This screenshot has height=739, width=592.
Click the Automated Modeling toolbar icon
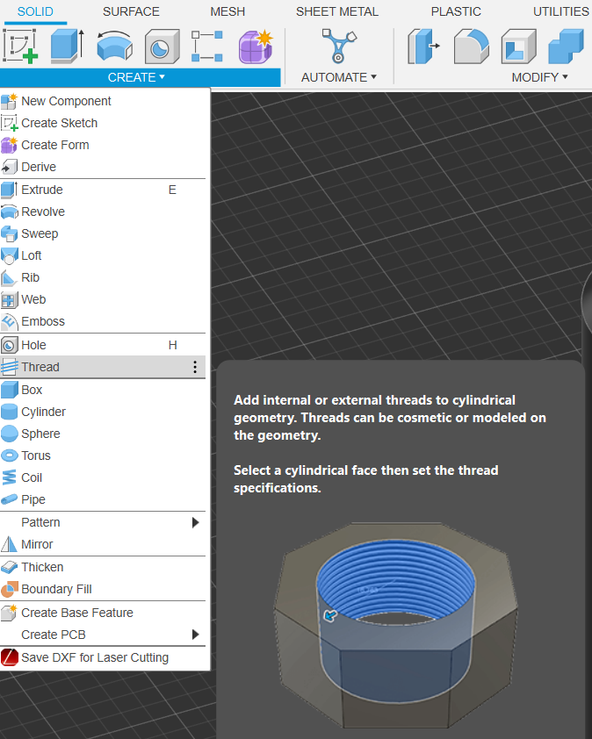[339, 47]
